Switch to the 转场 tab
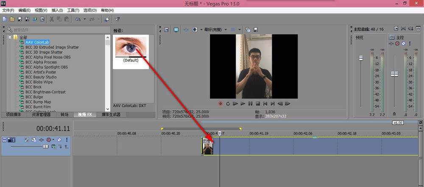Image resolution: width=424 pixels, height=187 pixels. tap(64, 115)
